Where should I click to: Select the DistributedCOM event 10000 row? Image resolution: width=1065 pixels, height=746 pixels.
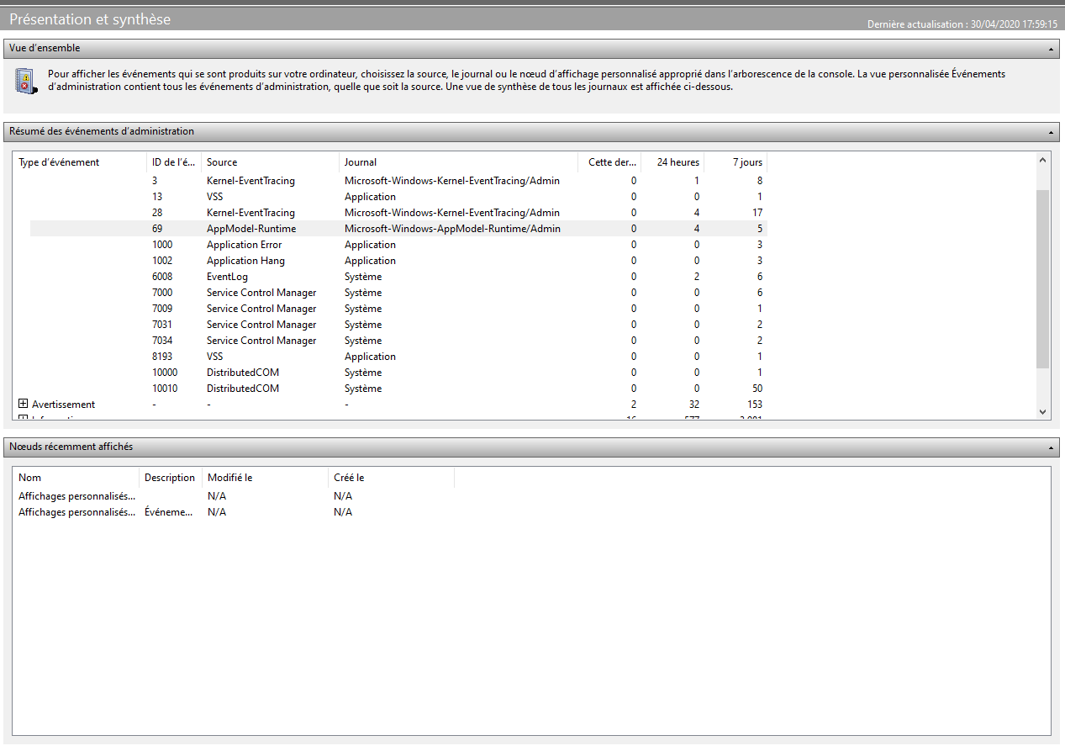[398, 373]
